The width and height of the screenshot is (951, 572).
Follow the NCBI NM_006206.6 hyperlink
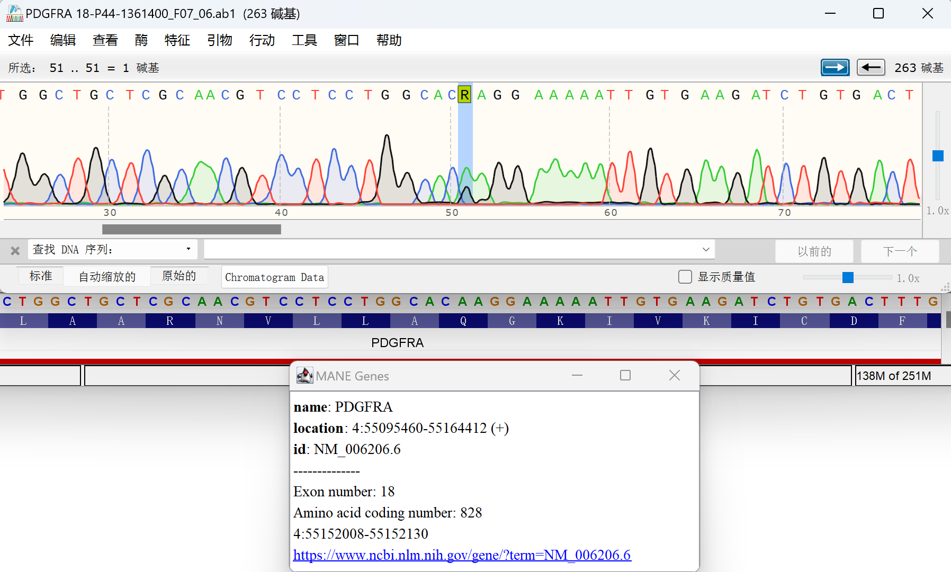click(x=462, y=555)
